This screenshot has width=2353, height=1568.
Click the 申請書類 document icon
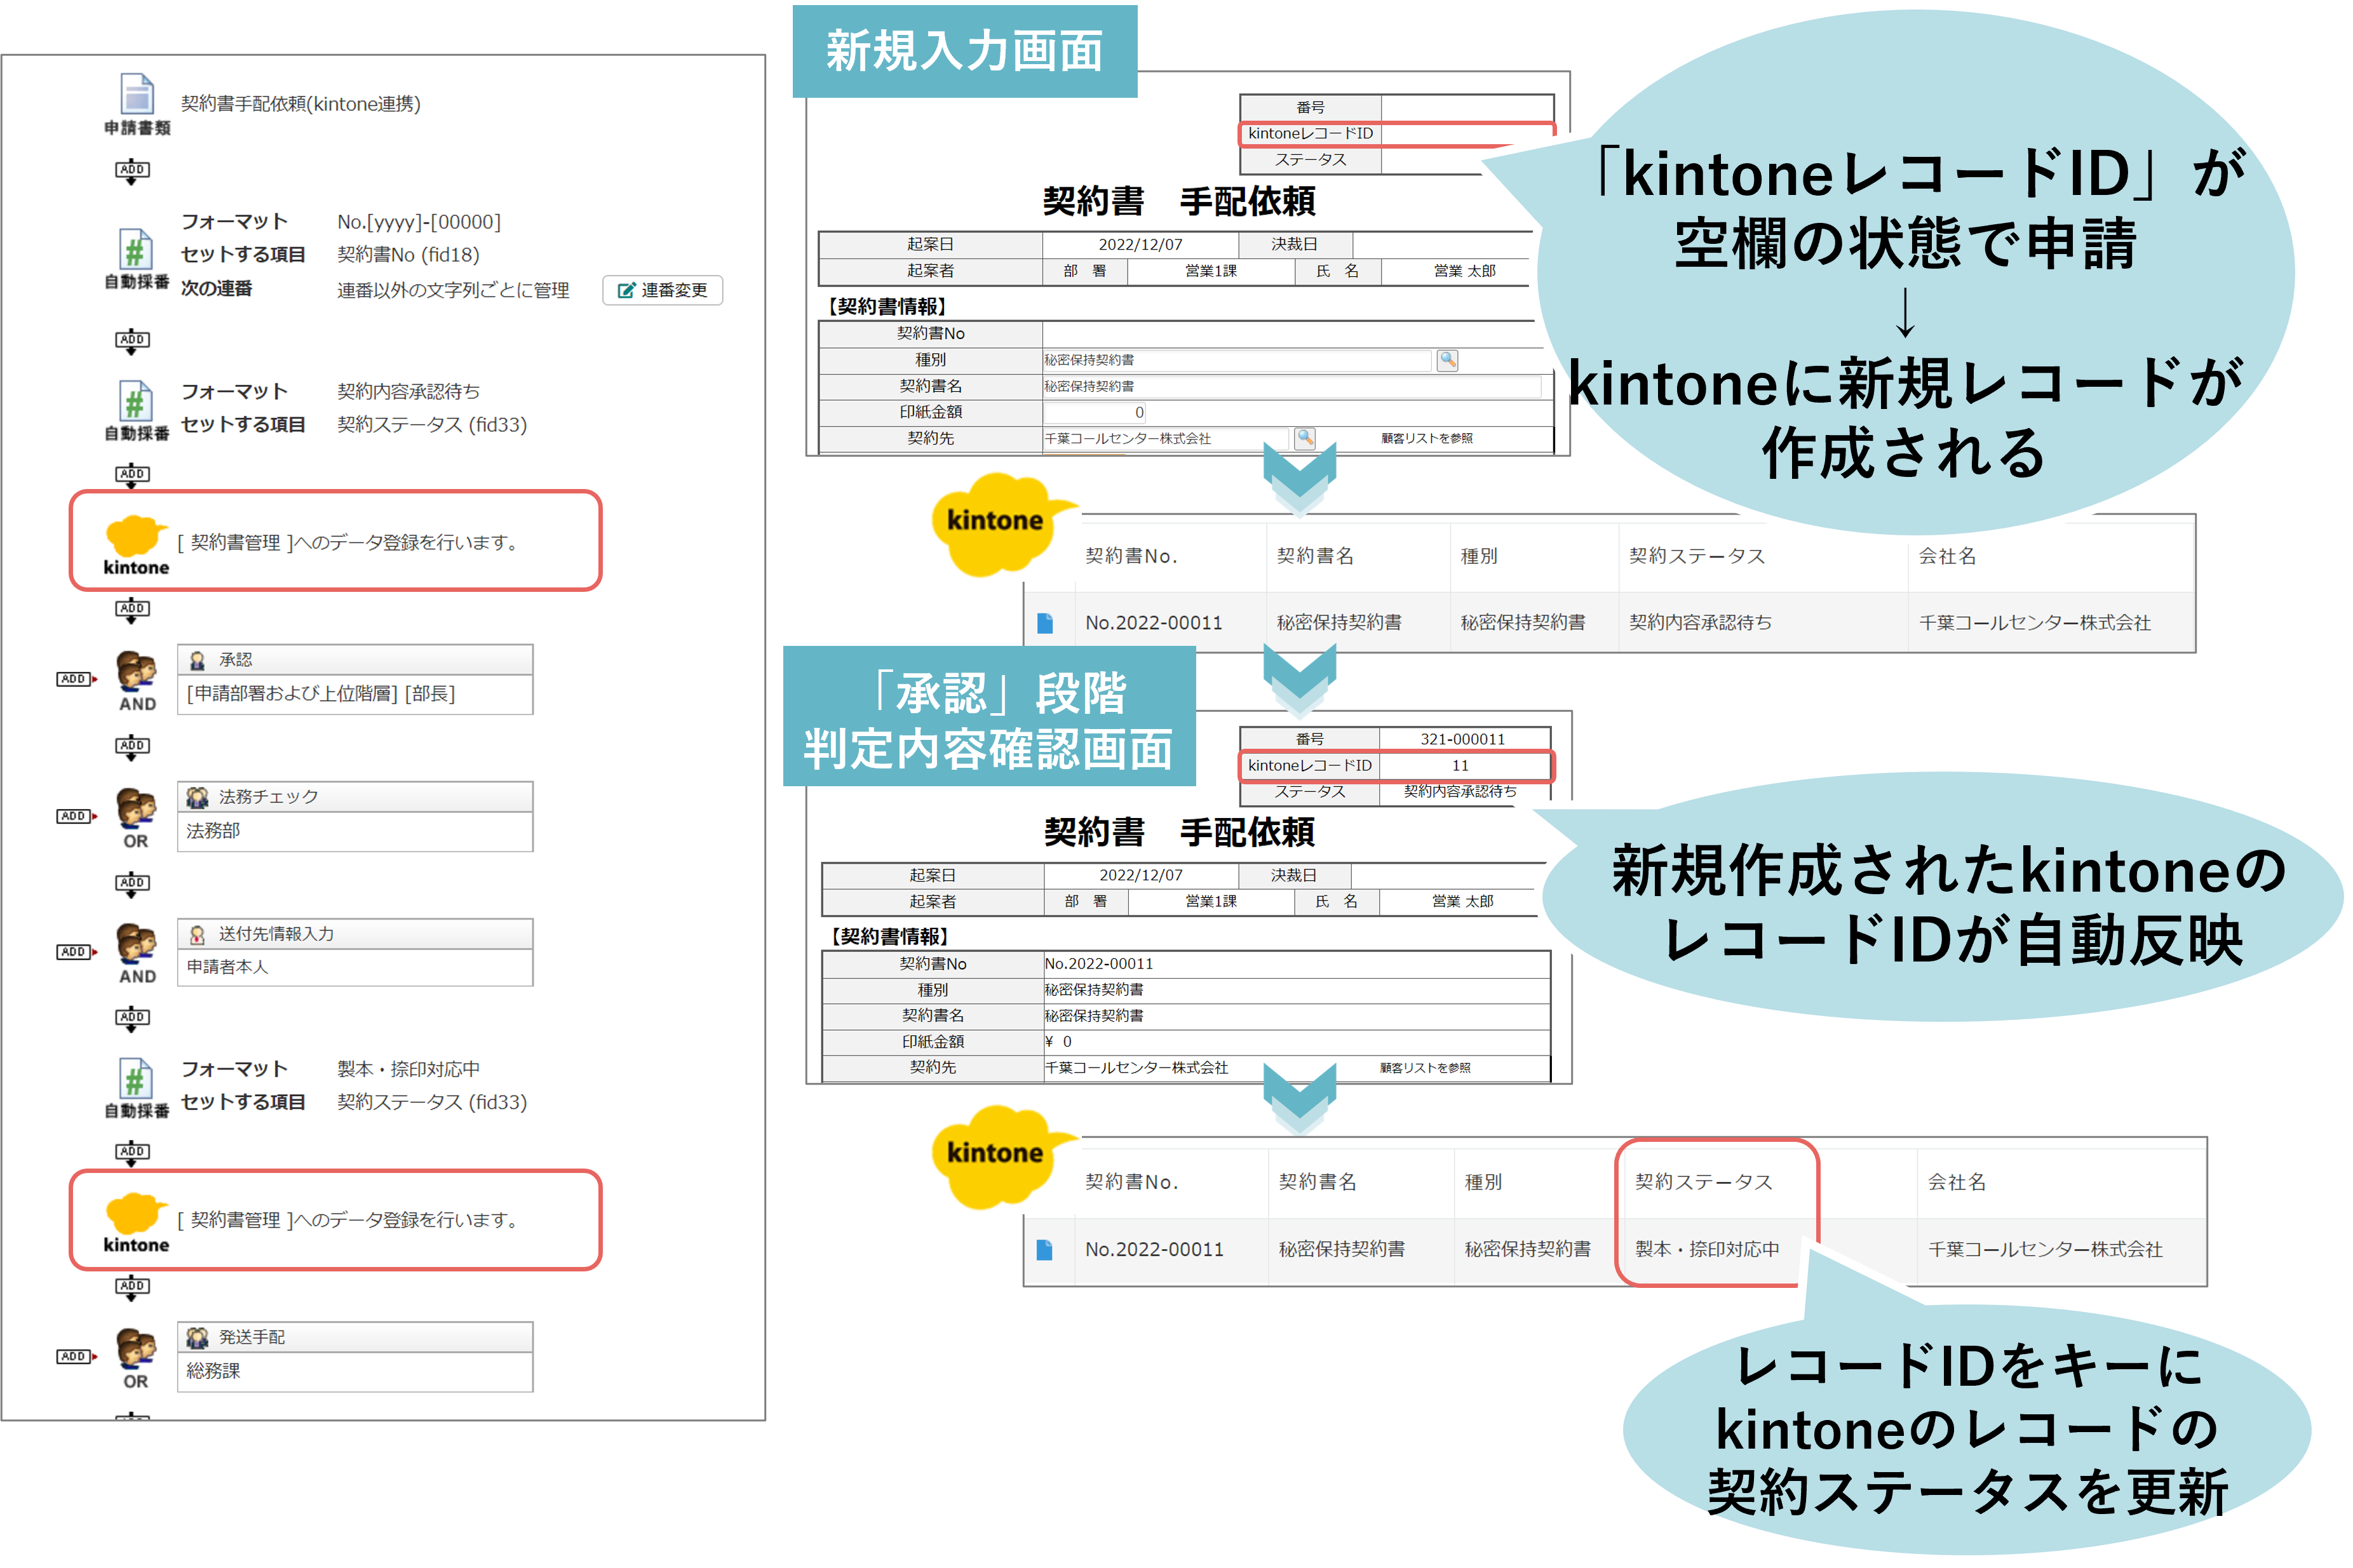(136, 94)
